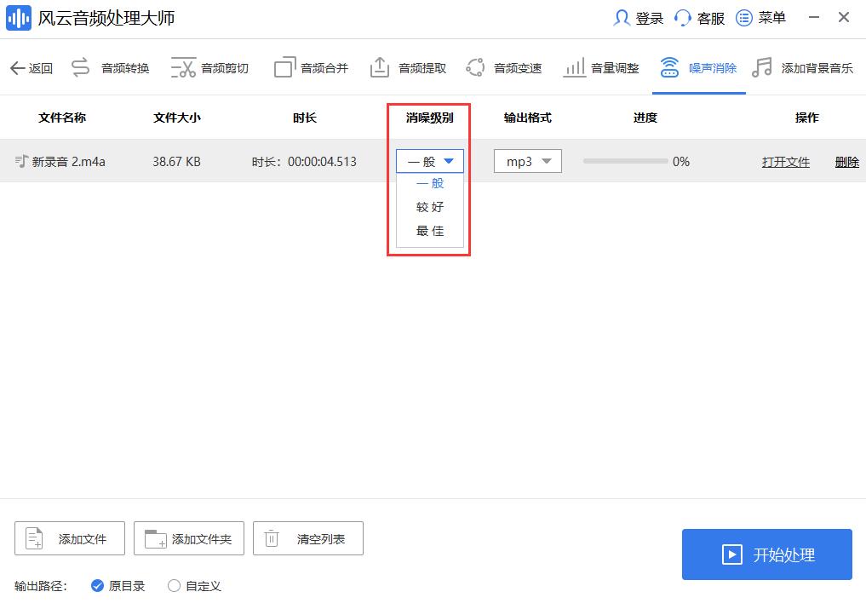Viewport: 866px width, 609px height.
Task: Select the 自定义 output path radio
Action: tap(174, 586)
